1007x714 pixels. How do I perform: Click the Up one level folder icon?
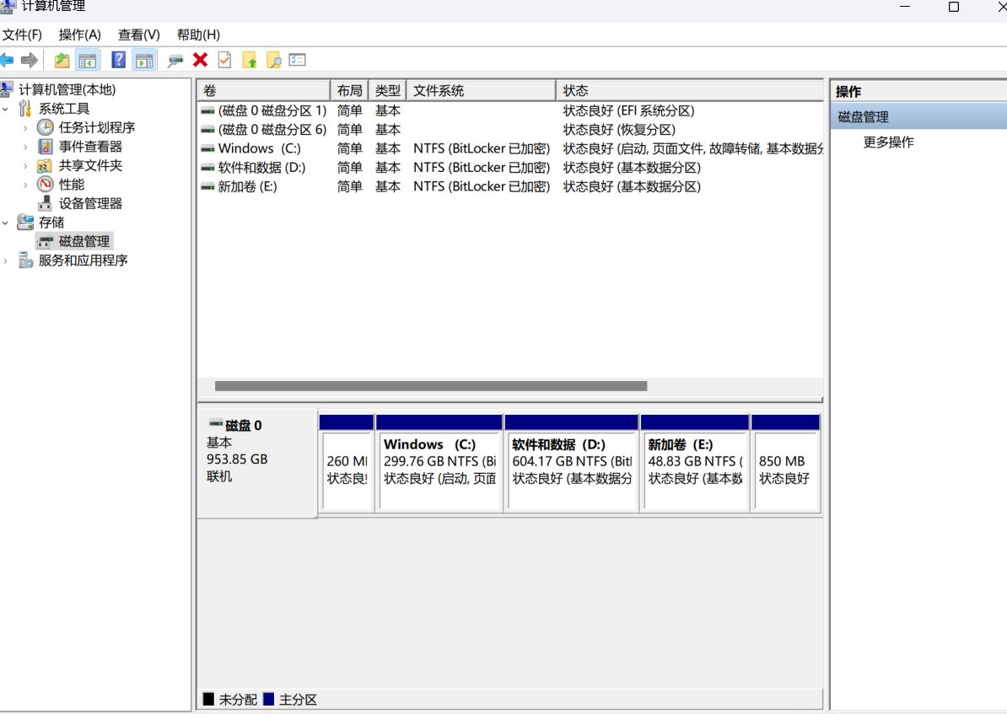click(x=62, y=61)
